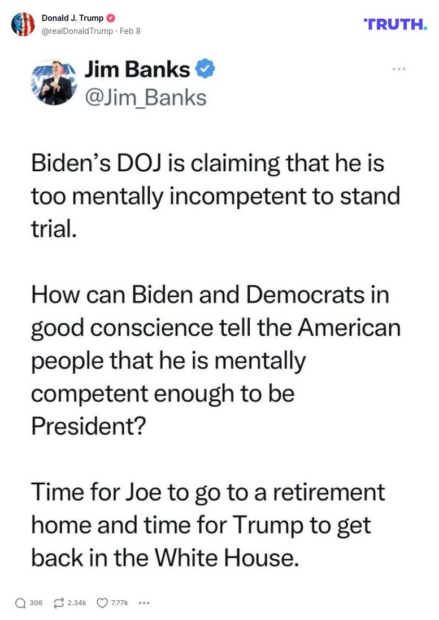View the 306 replies count

36,603
